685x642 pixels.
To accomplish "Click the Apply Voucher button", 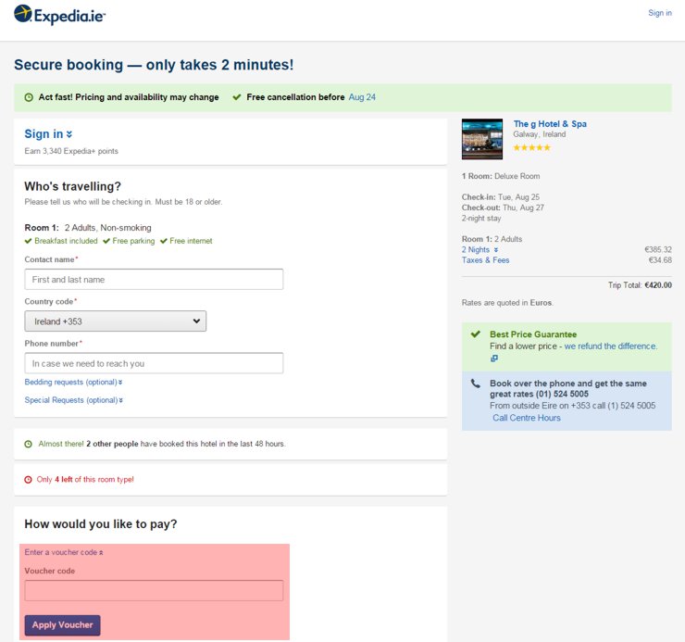I will click(x=62, y=625).
